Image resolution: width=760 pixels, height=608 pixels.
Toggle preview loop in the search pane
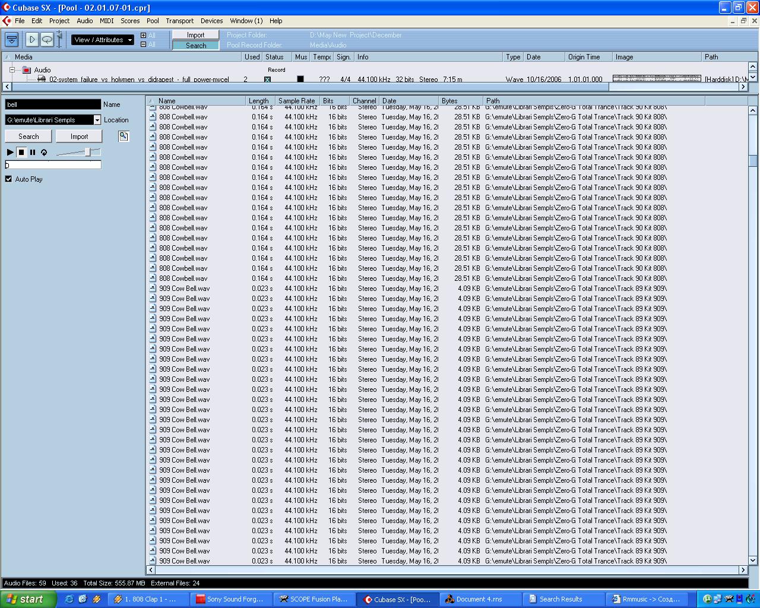point(44,152)
